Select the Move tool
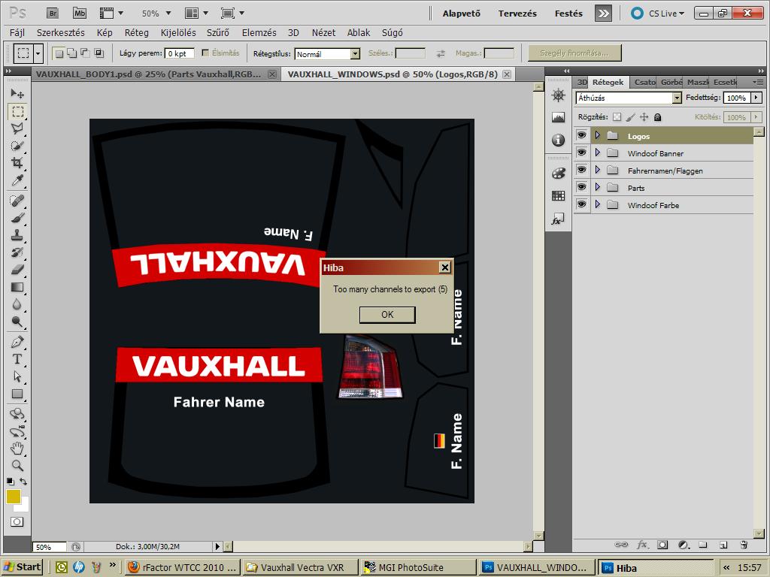The height and width of the screenshot is (577, 770). coord(17,93)
